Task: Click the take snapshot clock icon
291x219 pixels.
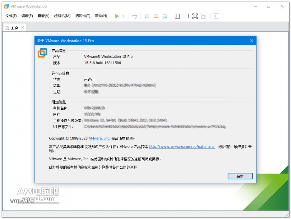Action: point(147,16)
